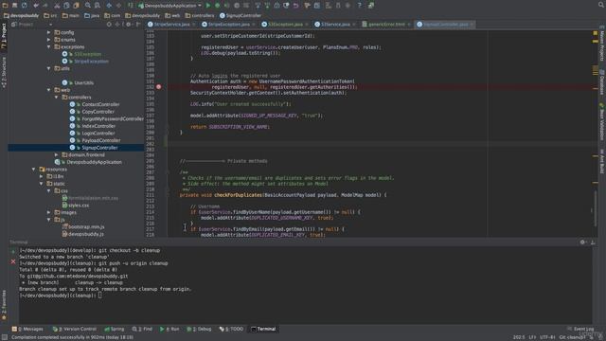Switch to the S3Exception.java tab
The width and height of the screenshot is (606, 341).
pos(284,25)
